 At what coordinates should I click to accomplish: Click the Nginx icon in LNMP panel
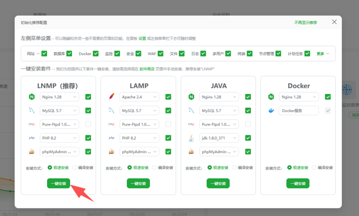coord(32,97)
